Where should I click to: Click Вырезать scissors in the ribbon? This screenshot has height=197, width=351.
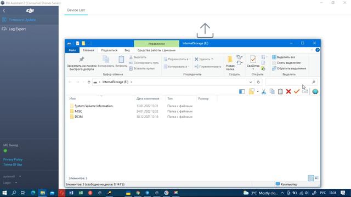point(138,57)
